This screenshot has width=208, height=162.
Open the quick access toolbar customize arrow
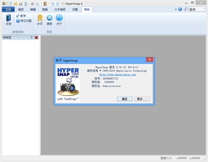pos(62,3)
